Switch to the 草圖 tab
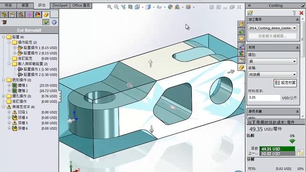 click(x=25, y=5)
